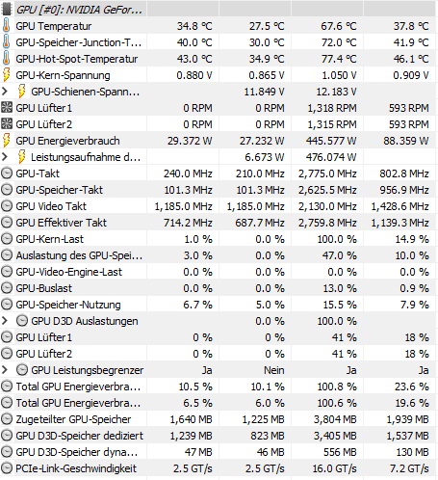Click thermometer icon next to GPU Temperatur

(6, 26)
